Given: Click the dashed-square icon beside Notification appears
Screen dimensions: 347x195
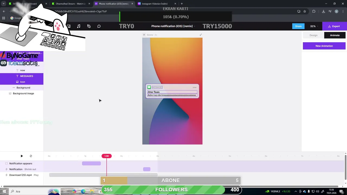Looking at the screenshot, I should point(7,164).
